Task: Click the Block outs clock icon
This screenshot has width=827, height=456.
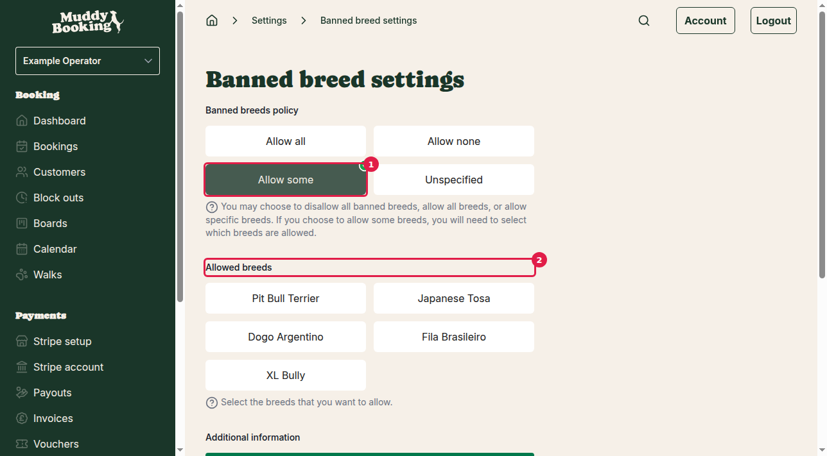Action: pyautogui.click(x=21, y=198)
